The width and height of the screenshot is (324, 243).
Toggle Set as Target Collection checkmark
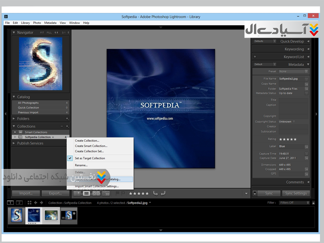[x=70, y=158]
